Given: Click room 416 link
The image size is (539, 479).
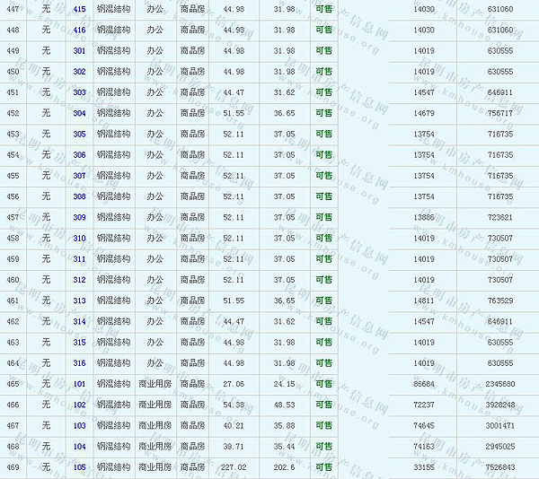Looking at the screenshot, I should tap(80, 30).
